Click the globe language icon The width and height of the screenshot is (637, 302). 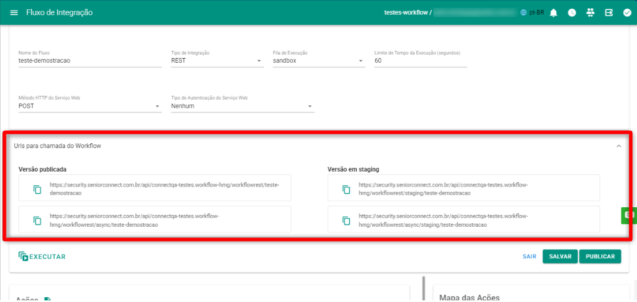(524, 12)
